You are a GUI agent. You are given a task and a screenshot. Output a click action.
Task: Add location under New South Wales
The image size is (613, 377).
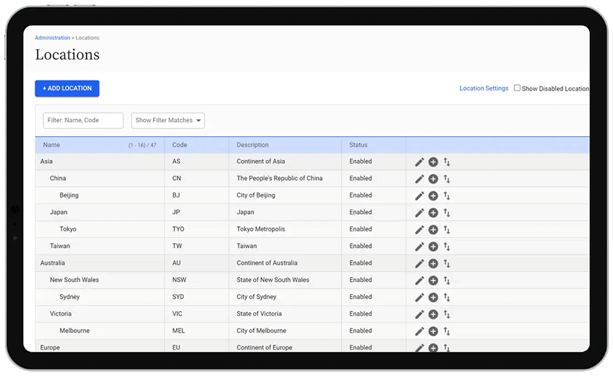click(x=433, y=280)
